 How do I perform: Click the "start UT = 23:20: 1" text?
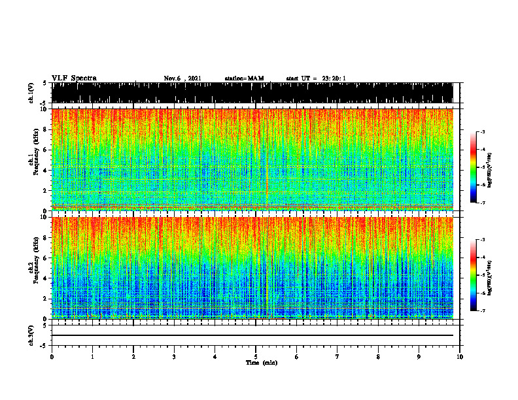(316, 78)
